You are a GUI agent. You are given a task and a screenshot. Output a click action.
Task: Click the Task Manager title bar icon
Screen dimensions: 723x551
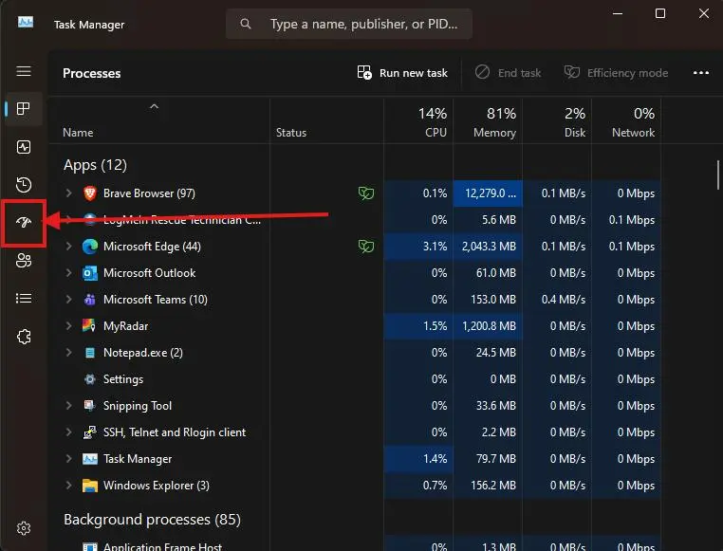tap(26, 22)
